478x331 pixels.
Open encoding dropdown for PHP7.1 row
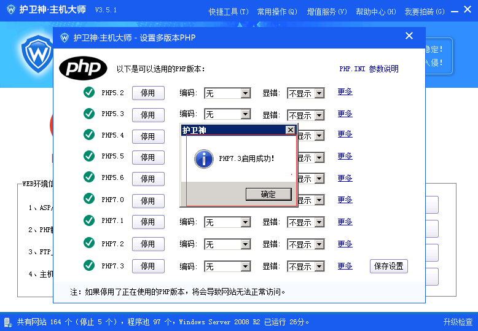click(x=245, y=222)
